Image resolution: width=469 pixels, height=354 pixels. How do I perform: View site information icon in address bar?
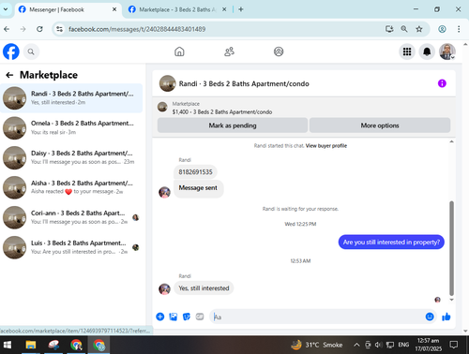(x=59, y=29)
